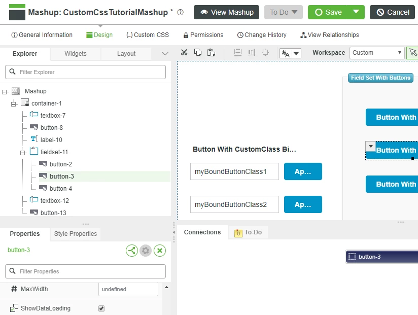Click the pointer selection tool icon
Image resolution: width=418 pixels, height=315 pixels.
pyautogui.click(x=412, y=53)
